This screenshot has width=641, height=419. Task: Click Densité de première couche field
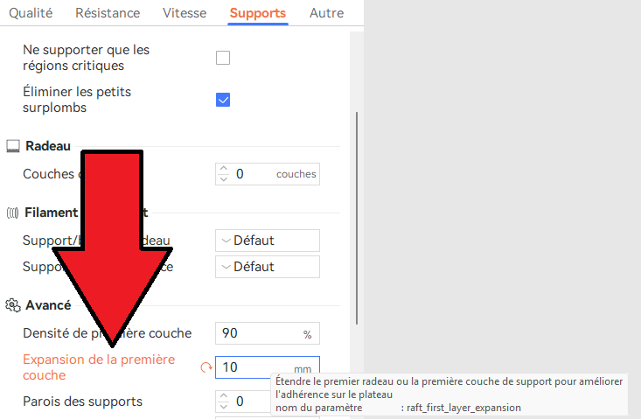tap(268, 333)
